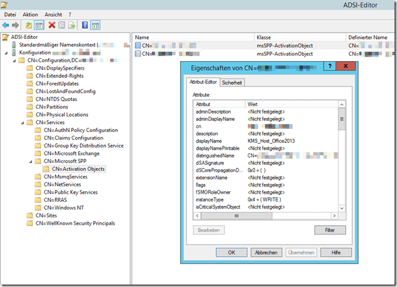Click the back arrow toolbar icon

6,25
